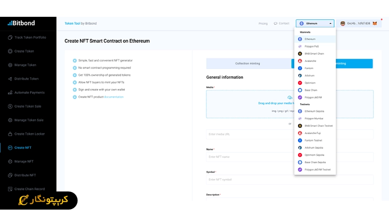Switch to the Collection minting tab
This screenshot has height=218, width=389.
point(248,63)
